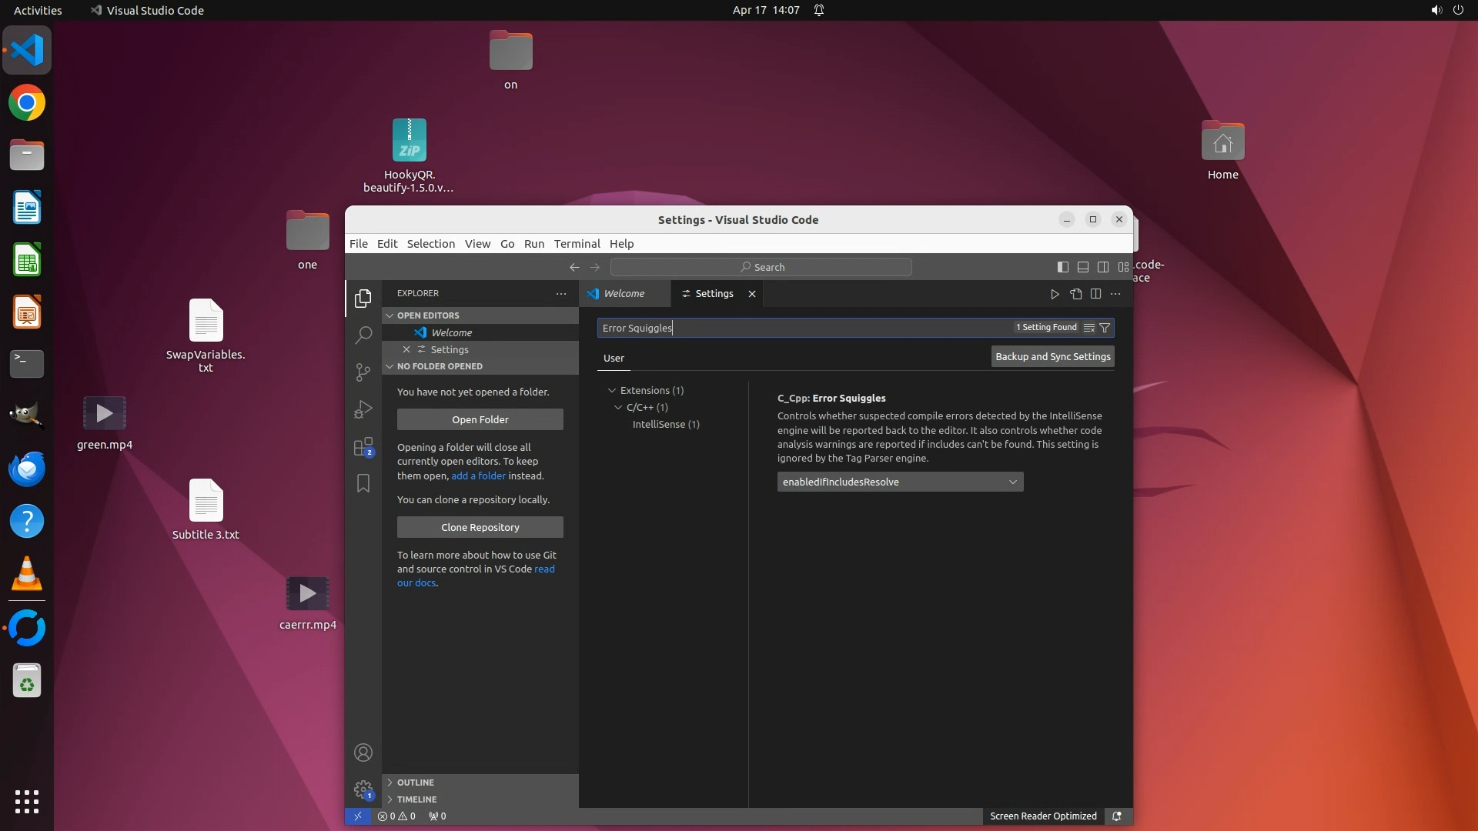The image size is (1478, 831).
Task: Toggle secondary side bar layout icon
Action: (1103, 267)
